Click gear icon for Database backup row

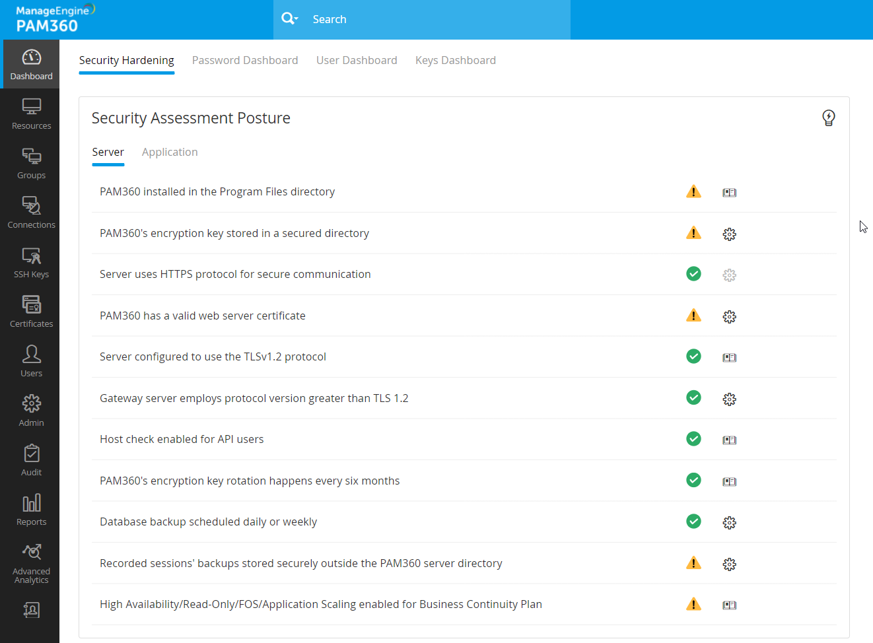click(729, 523)
